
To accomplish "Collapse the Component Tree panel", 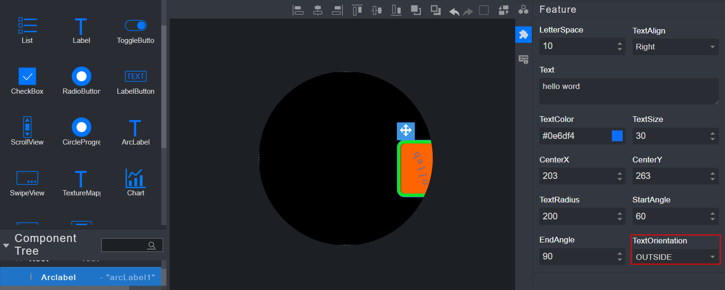I will tap(6, 245).
